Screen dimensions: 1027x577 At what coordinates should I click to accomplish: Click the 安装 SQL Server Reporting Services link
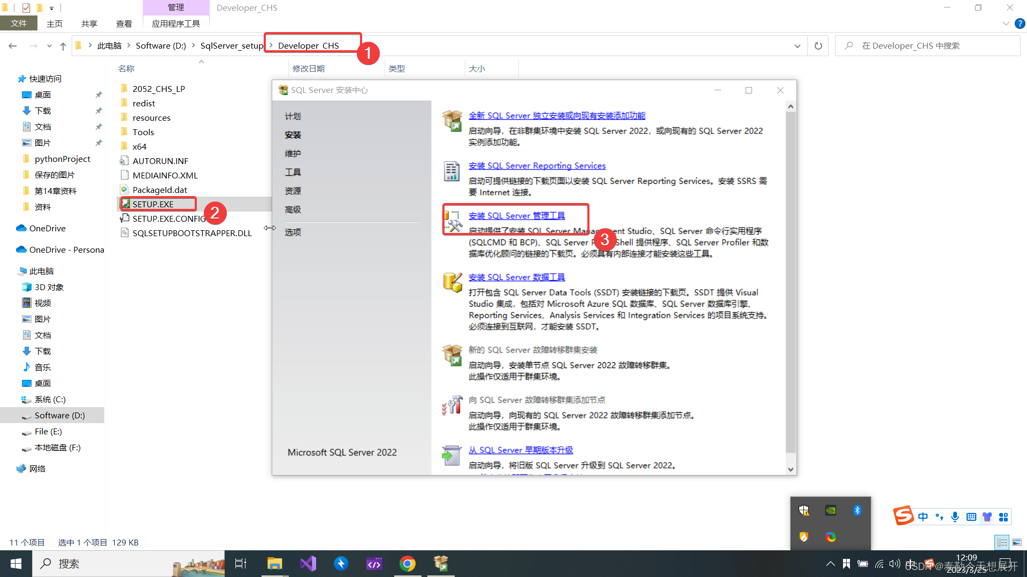click(x=537, y=166)
